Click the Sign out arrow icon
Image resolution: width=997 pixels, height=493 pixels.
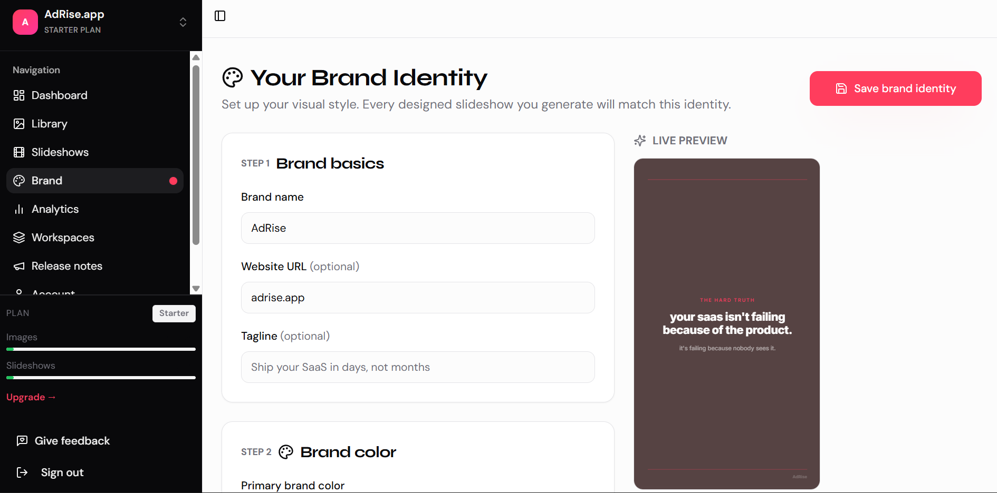22,472
